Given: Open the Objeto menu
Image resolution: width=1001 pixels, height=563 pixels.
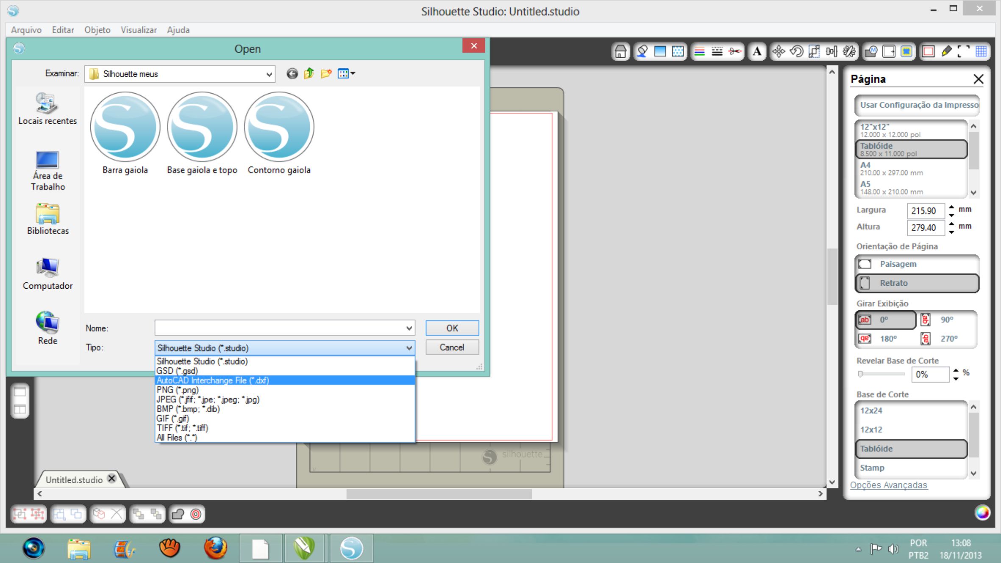Looking at the screenshot, I should tap(97, 30).
